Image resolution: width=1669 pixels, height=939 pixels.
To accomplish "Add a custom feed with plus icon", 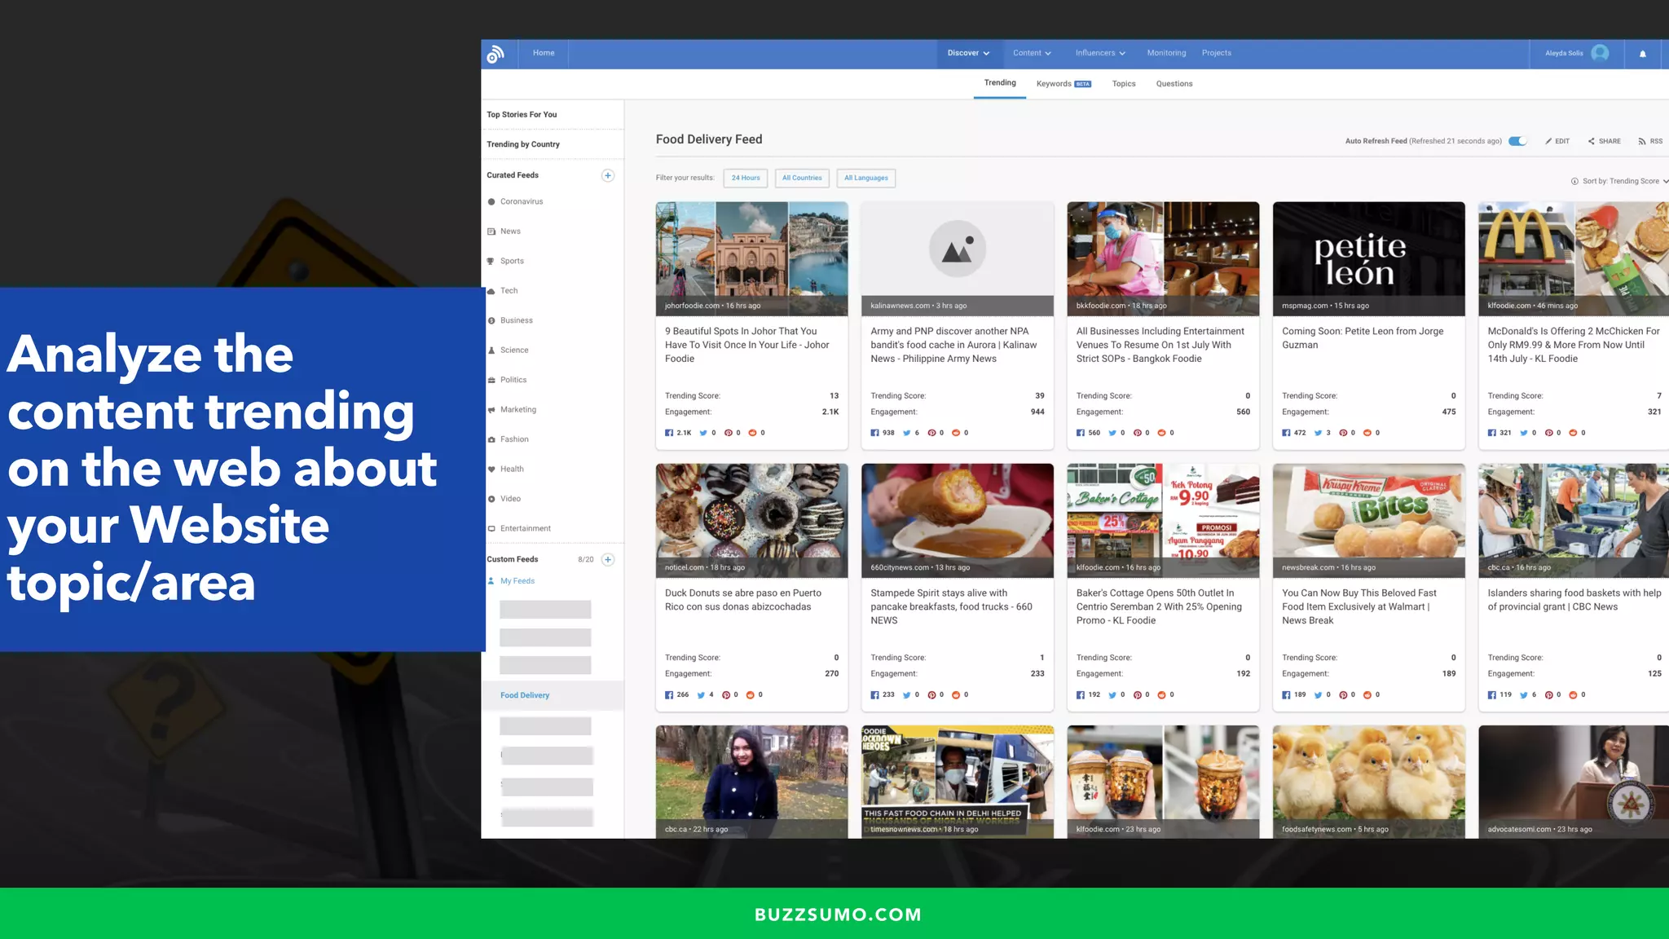I will pos(607,559).
